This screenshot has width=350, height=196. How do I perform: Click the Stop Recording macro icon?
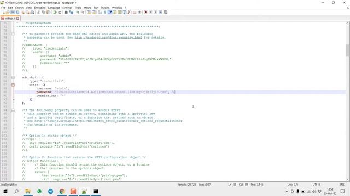pyautogui.click(x=150, y=12)
